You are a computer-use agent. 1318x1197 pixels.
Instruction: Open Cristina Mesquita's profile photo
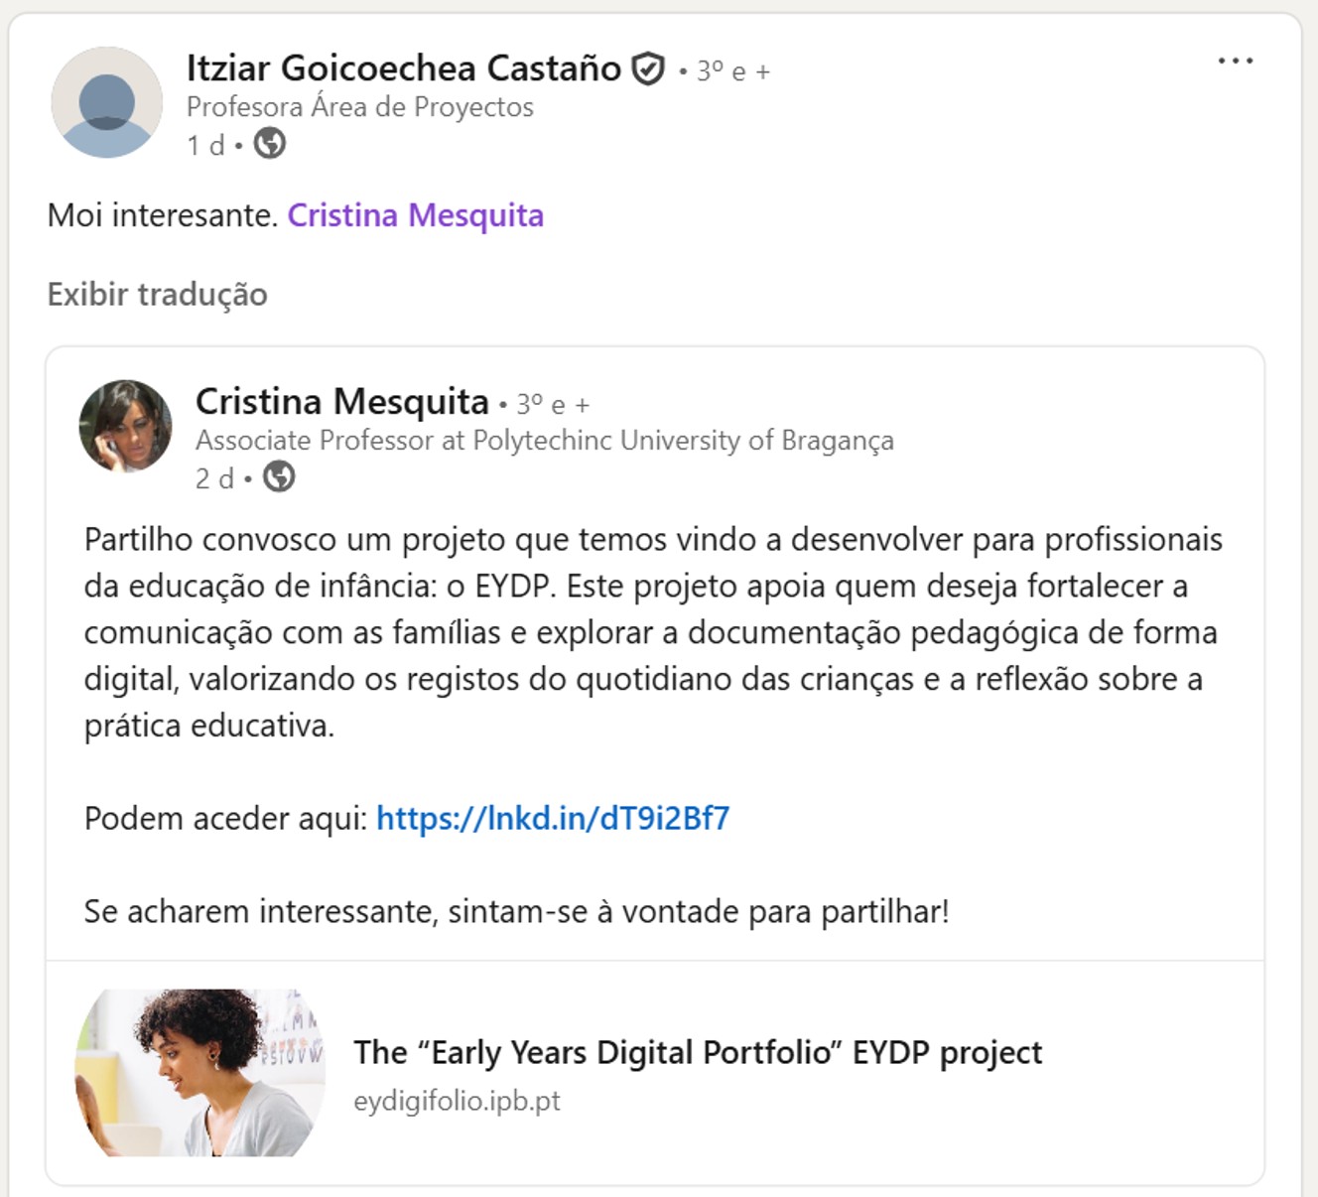coord(126,425)
